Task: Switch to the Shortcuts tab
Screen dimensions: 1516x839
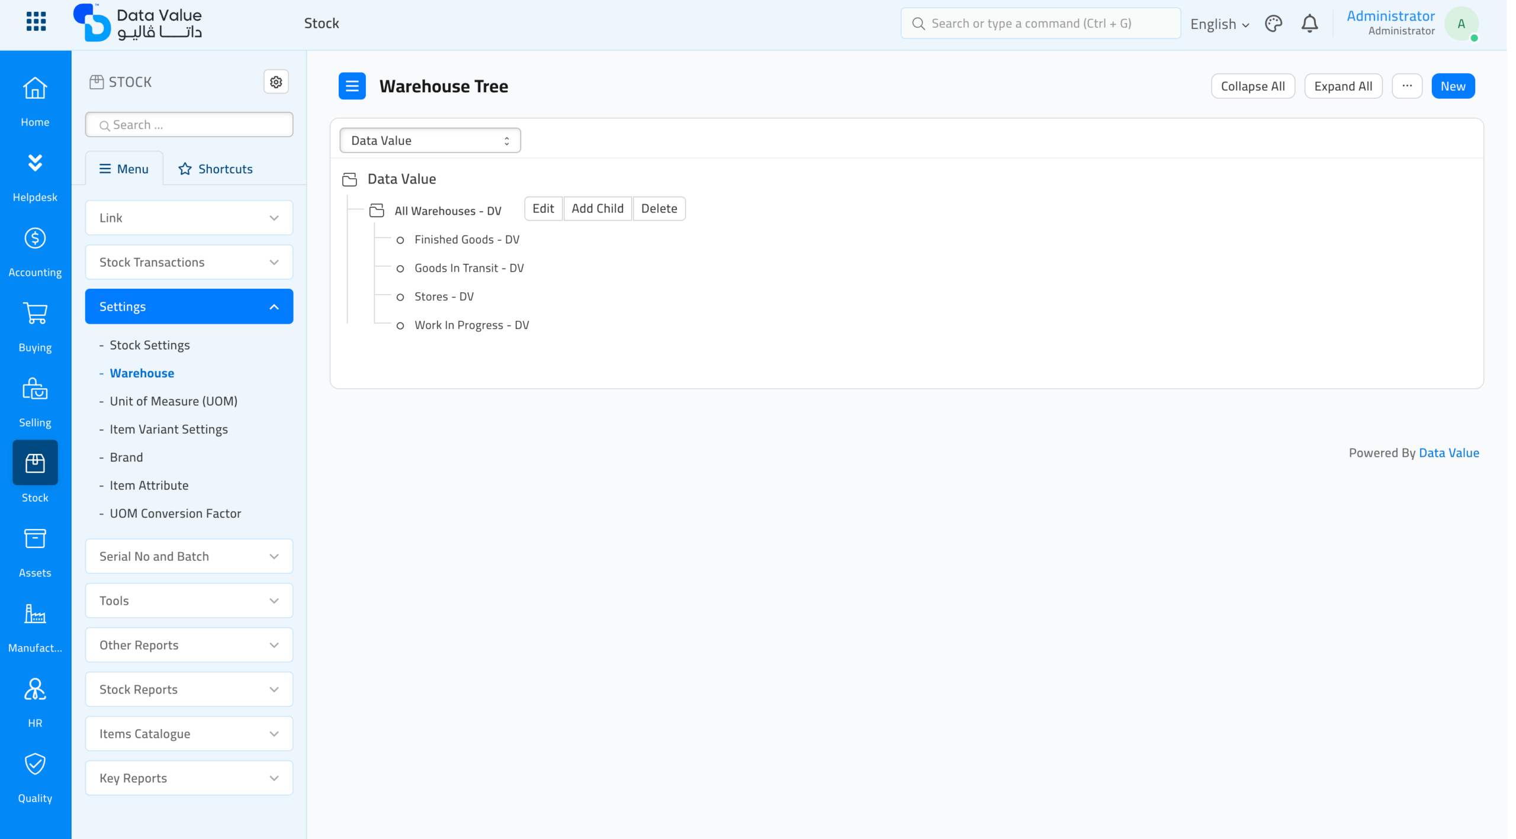Action: click(216, 169)
